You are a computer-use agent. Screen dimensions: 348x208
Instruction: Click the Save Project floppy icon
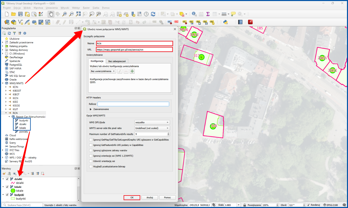click(20, 14)
